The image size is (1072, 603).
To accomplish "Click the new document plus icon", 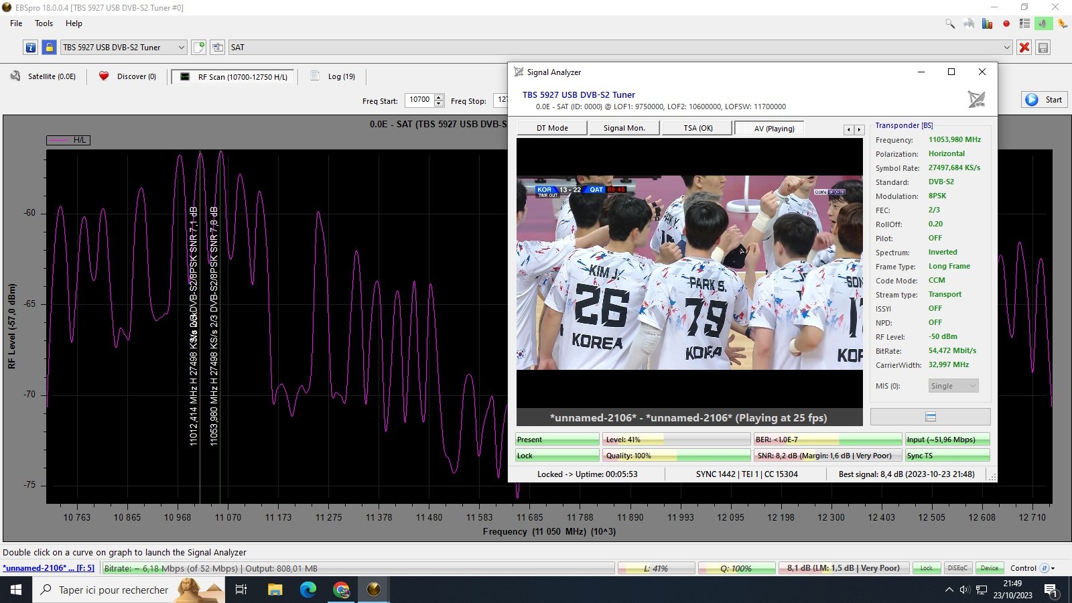I will pyautogui.click(x=199, y=48).
